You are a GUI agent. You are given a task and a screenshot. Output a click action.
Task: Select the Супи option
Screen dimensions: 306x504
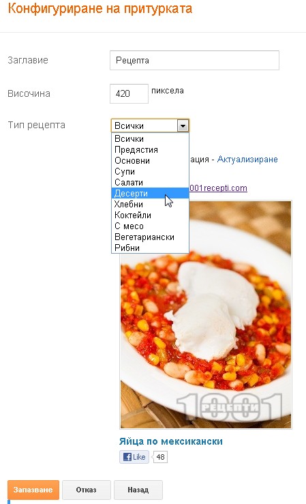pyautogui.click(x=150, y=172)
